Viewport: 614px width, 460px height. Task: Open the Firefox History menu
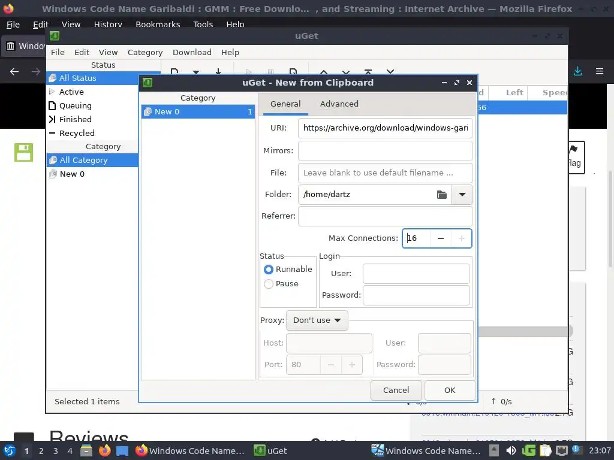[108, 24]
